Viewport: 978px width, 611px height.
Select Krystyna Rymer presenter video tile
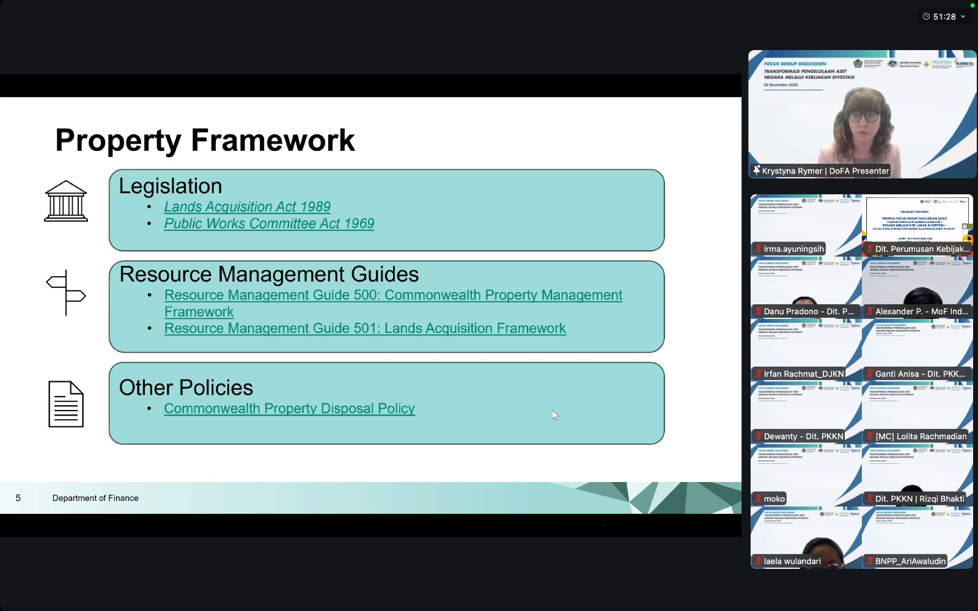[x=862, y=114]
